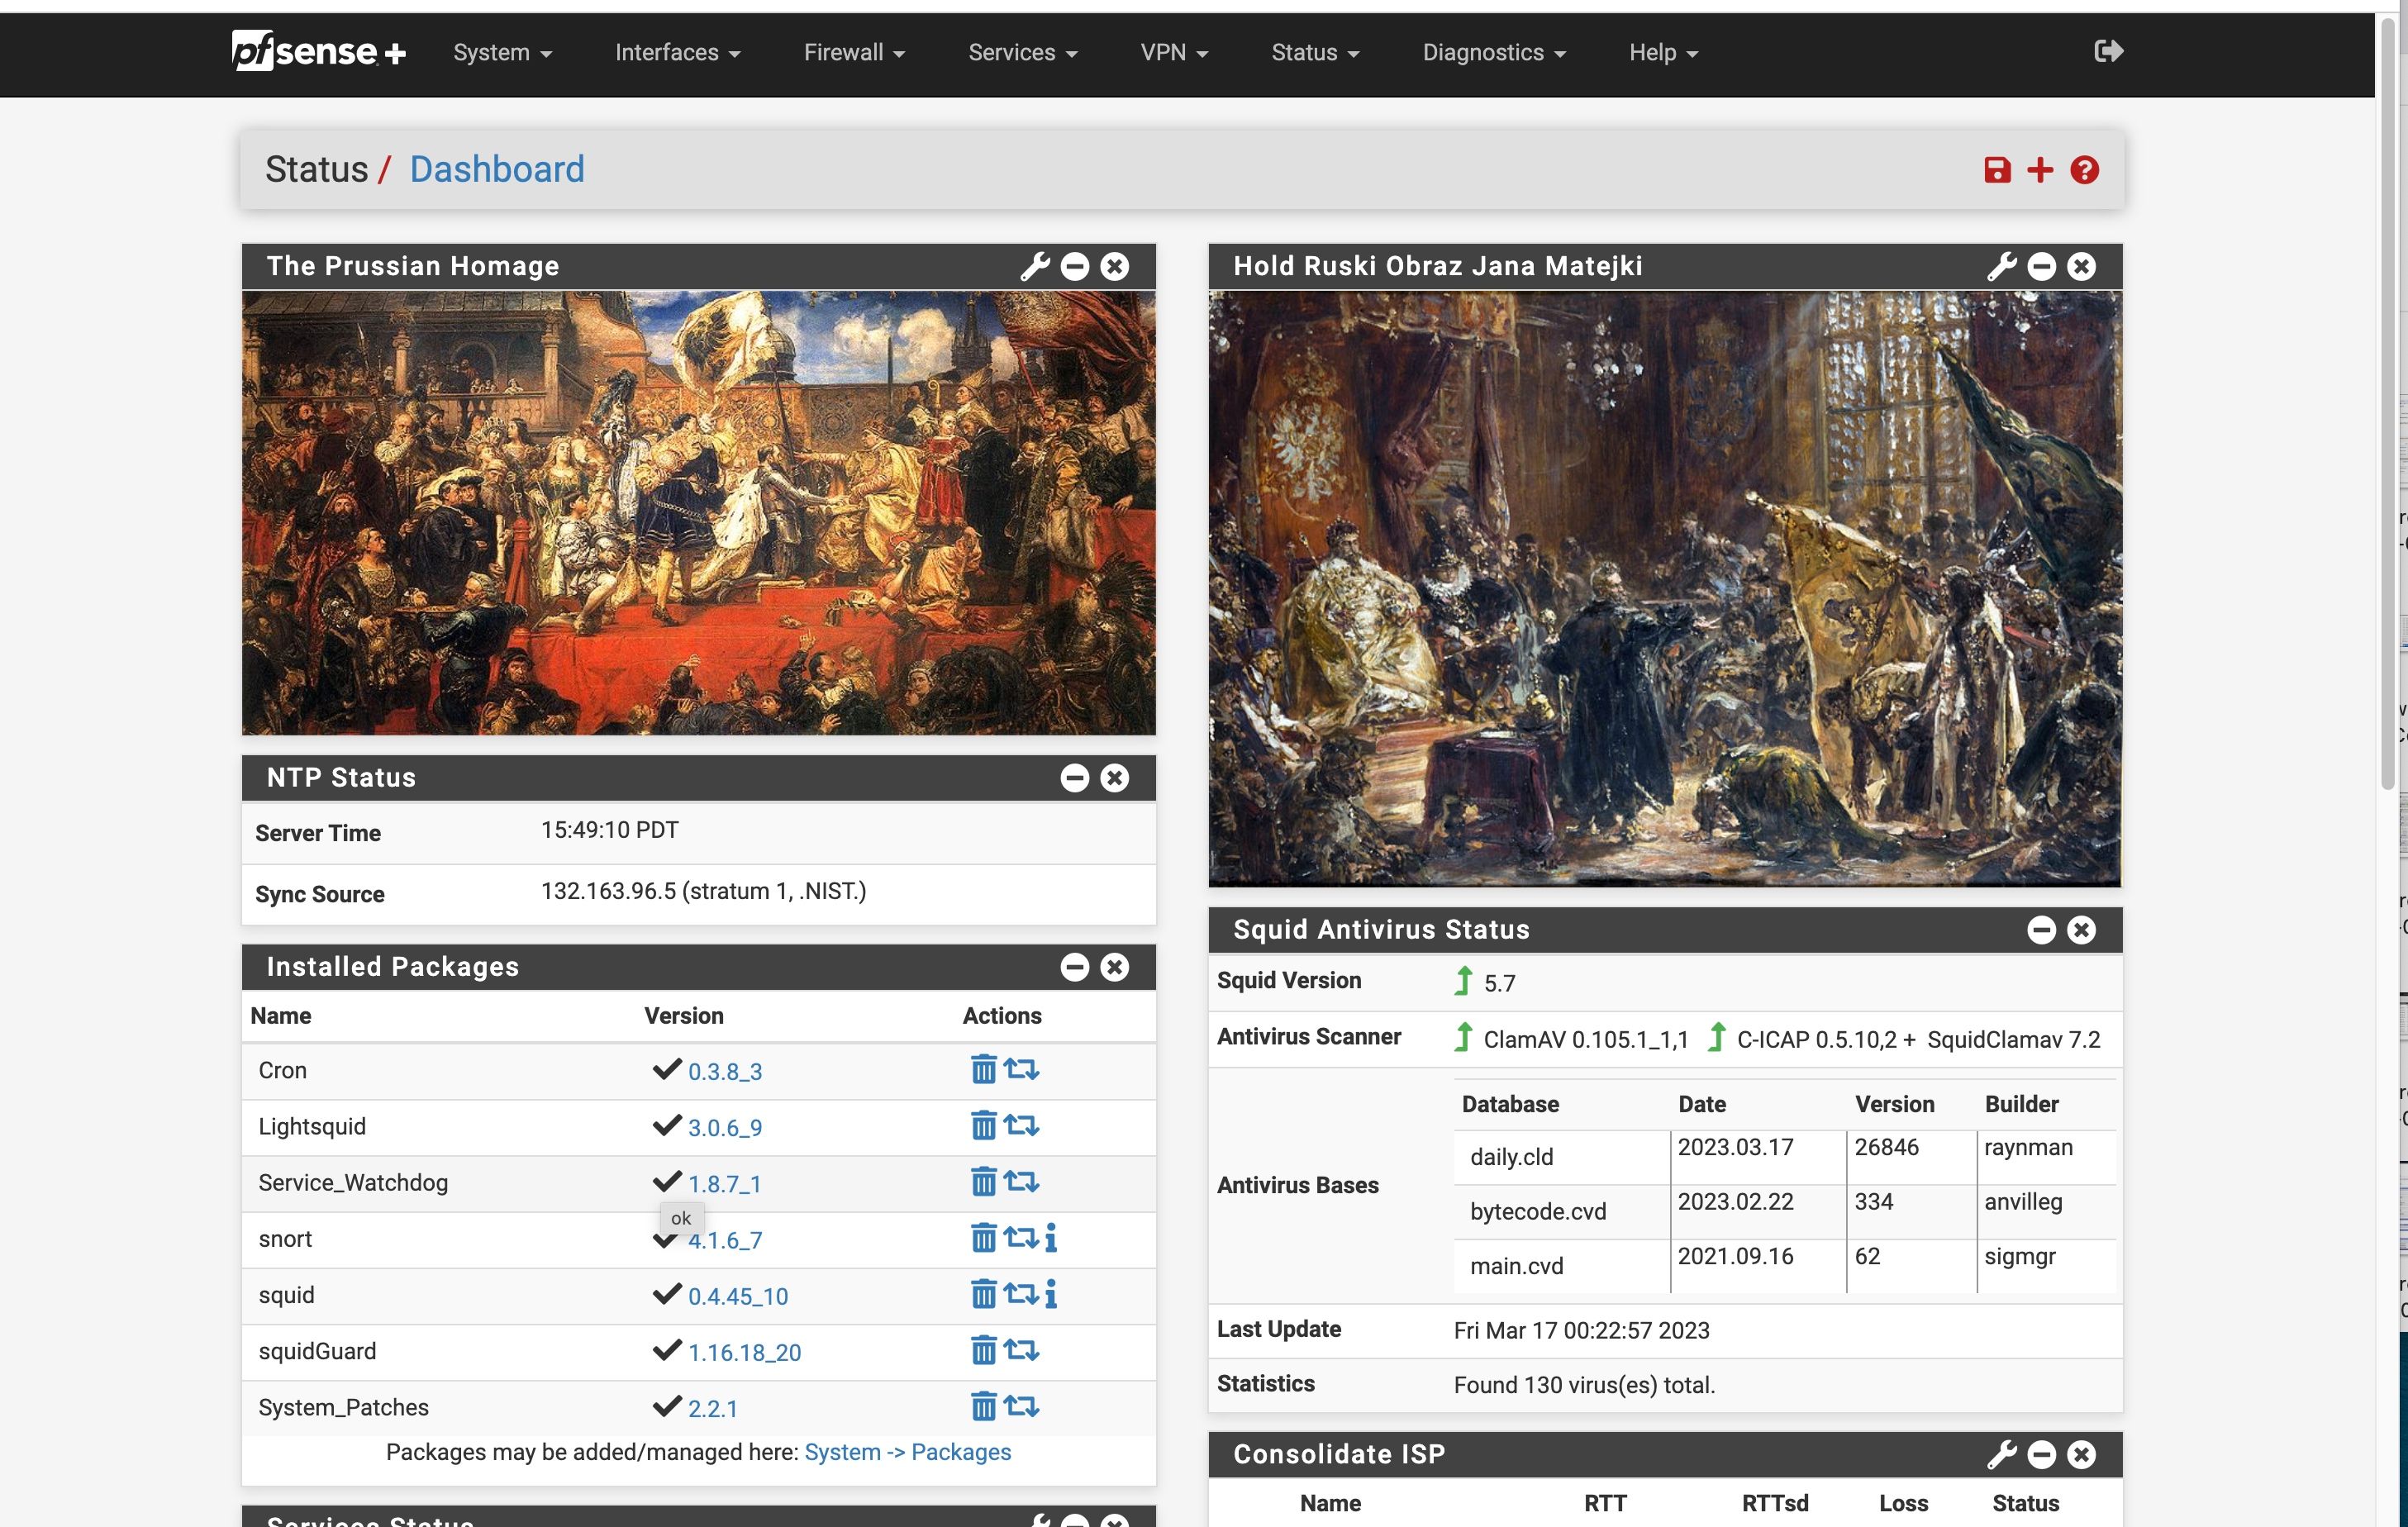Reinstall Service_Watchdog package
Viewport: 2408px width, 1527px height.
pyautogui.click(x=1021, y=1181)
